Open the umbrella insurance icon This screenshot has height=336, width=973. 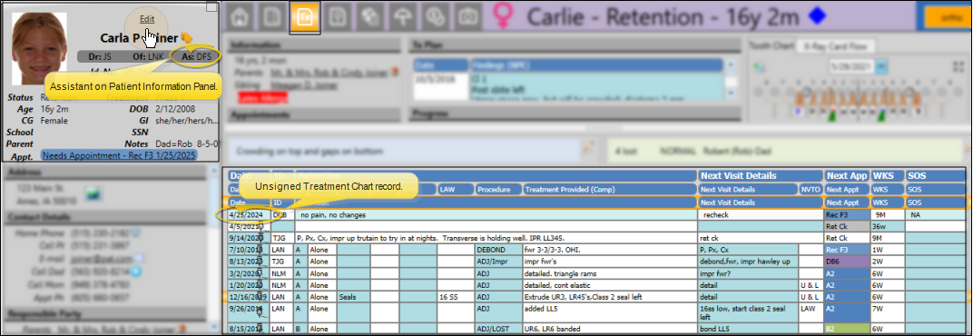[x=404, y=16]
